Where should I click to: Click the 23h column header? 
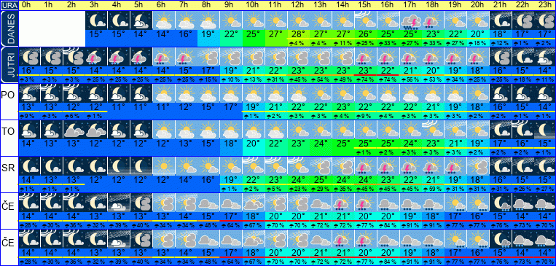click(544, 5)
